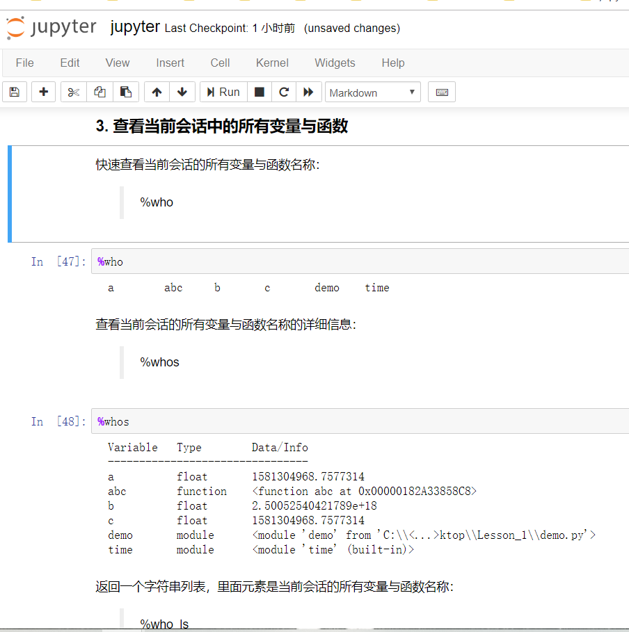Image resolution: width=629 pixels, height=632 pixels.
Task: Click the %whos blockquote text
Action: point(159,362)
